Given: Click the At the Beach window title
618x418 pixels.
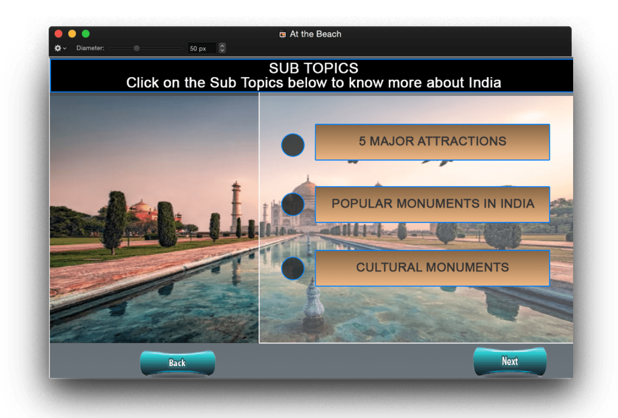Looking at the screenshot, I should pos(316,34).
